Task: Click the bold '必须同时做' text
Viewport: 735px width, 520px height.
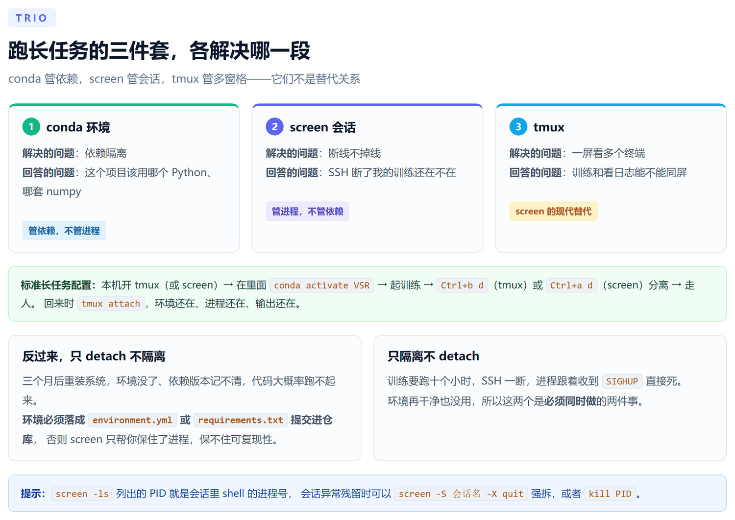Action: tap(570, 401)
